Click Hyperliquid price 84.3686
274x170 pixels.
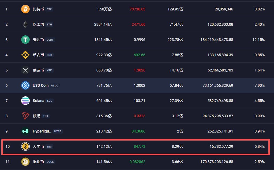pyautogui.click(x=138, y=131)
